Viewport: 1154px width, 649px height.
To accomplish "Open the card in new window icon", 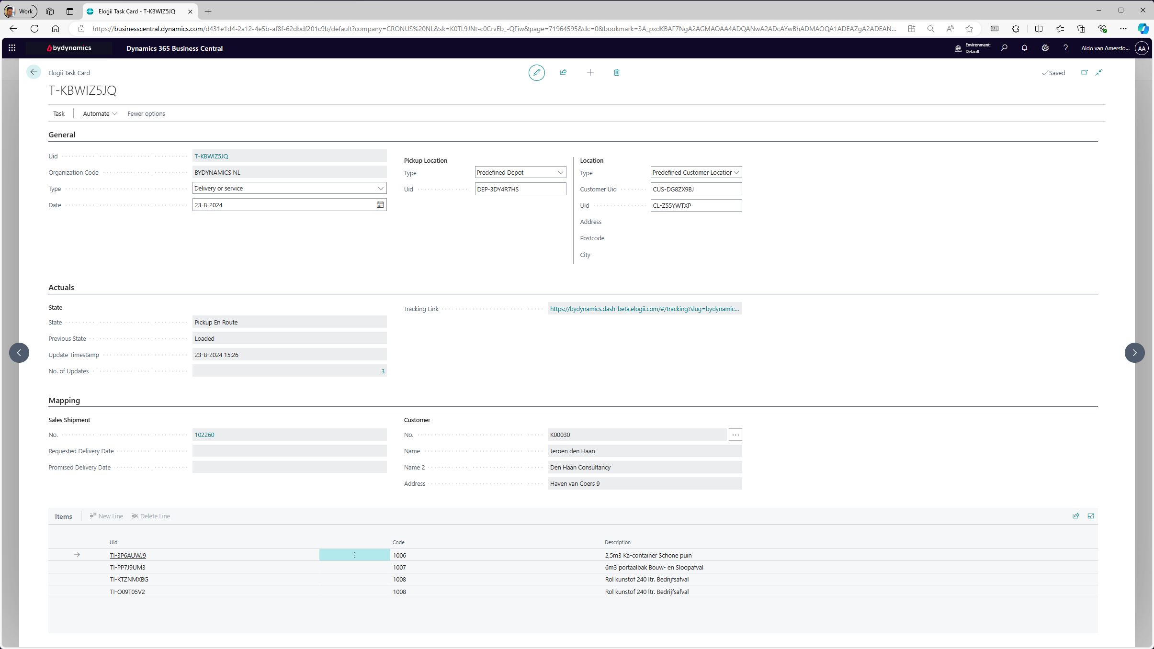I will tap(1085, 72).
